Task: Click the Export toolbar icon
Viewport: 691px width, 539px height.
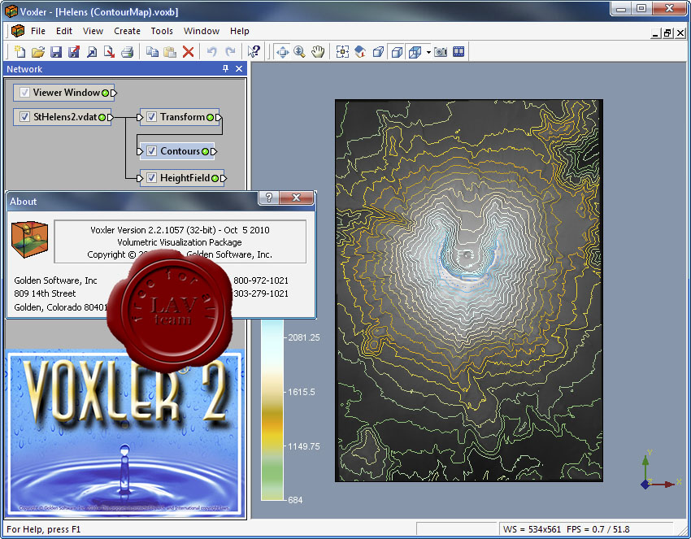Action: 109,52
